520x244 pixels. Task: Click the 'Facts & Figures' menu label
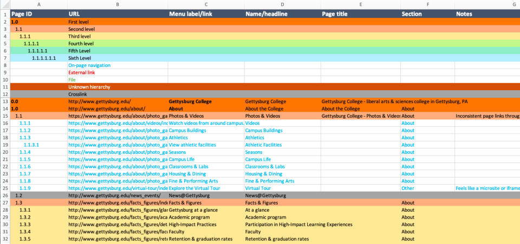pyautogui.click(x=206, y=202)
